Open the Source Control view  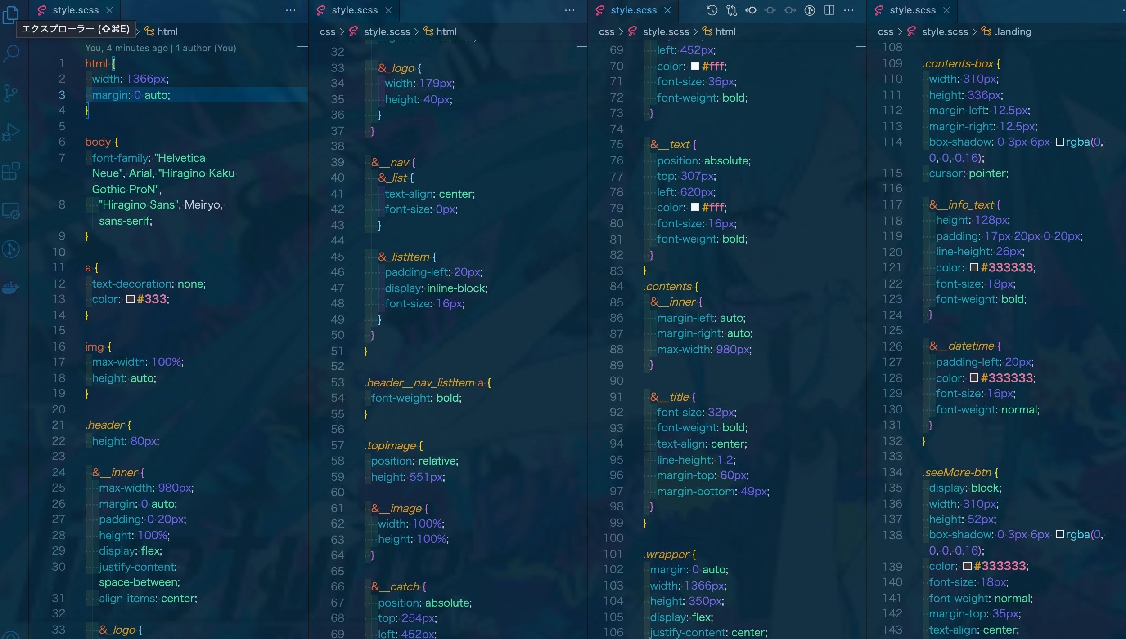click(x=10, y=93)
